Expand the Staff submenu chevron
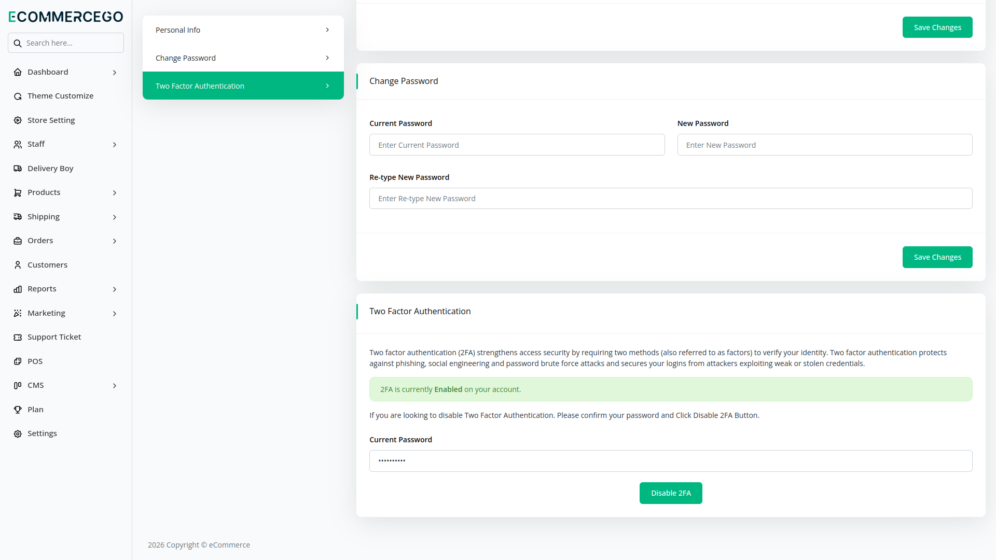Viewport: 996px width, 560px height. point(115,145)
